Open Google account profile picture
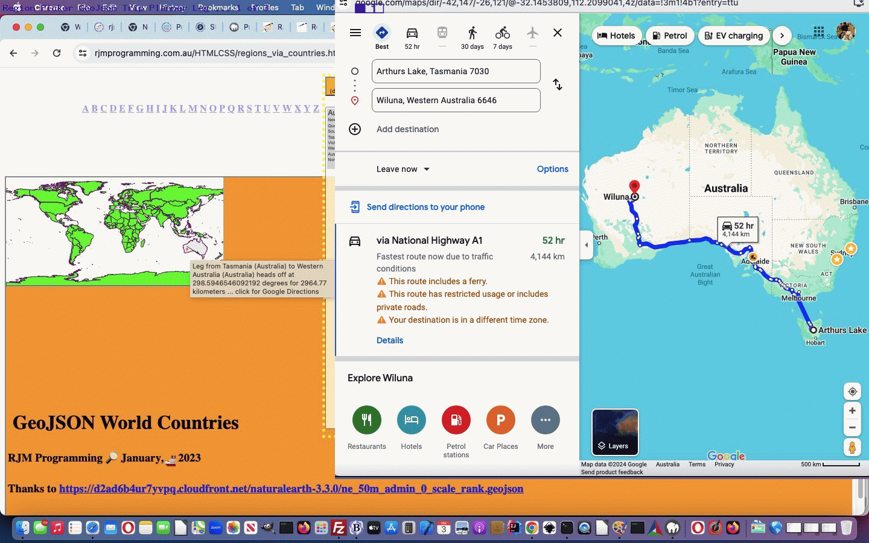This screenshot has height=543, width=869. (x=846, y=31)
